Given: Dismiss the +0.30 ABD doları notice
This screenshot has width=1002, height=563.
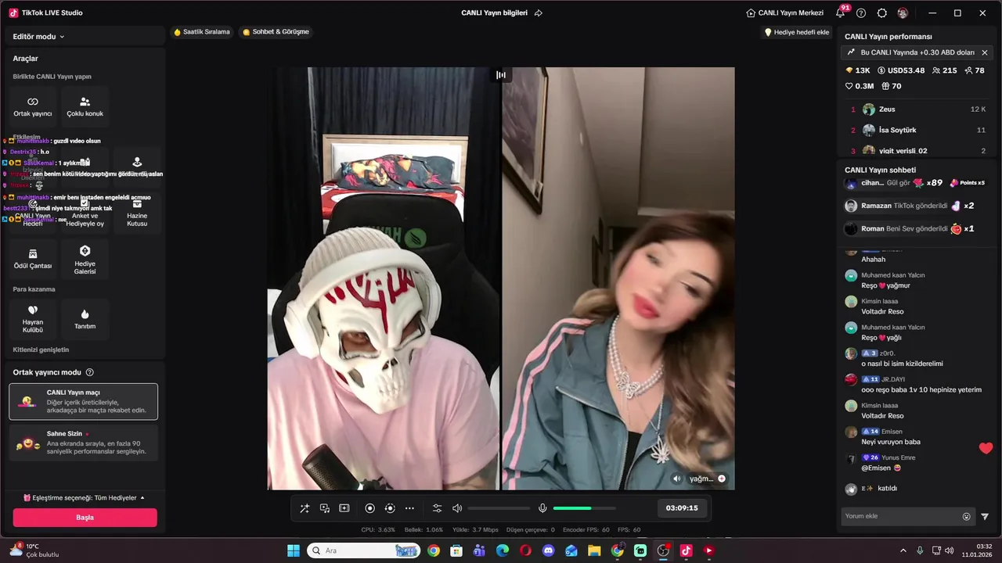Looking at the screenshot, I should [985, 52].
